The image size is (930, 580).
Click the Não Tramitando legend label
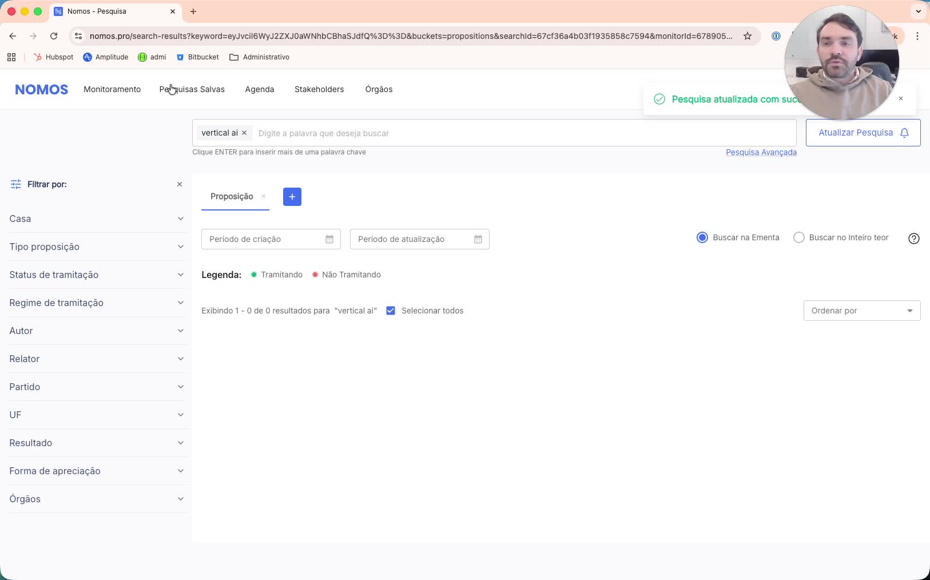point(351,275)
